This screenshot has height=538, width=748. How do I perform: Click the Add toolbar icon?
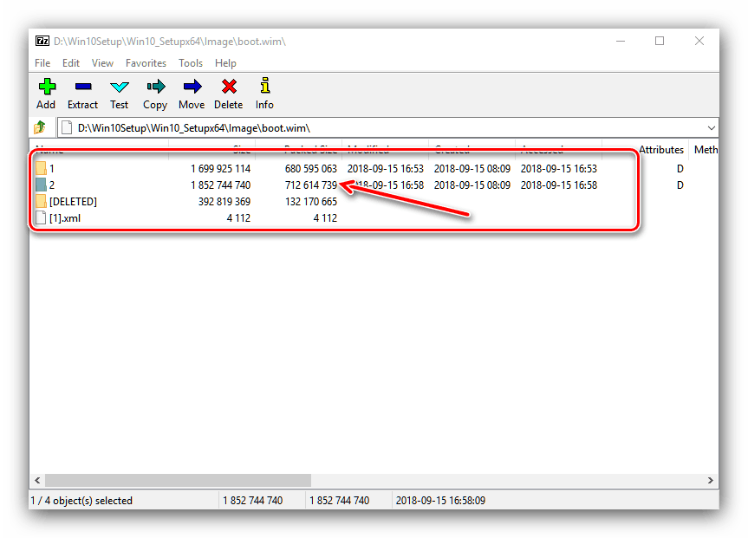pyautogui.click(x=47, y=87)
